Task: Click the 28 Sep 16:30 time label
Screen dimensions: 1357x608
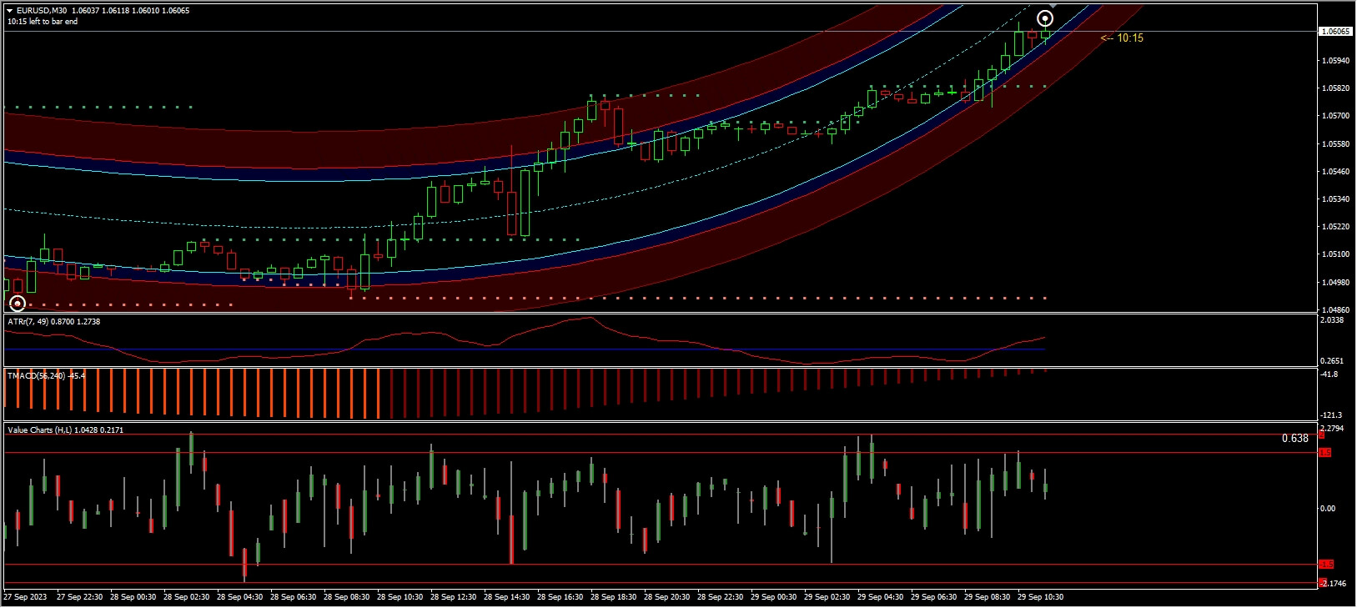Action: pos(560,597)
